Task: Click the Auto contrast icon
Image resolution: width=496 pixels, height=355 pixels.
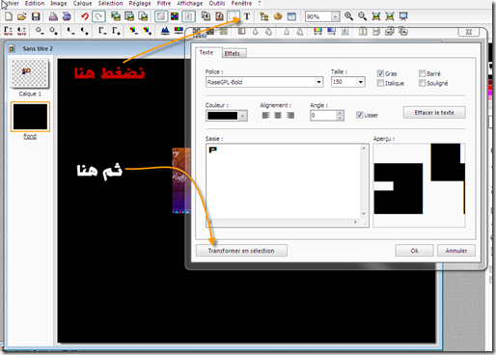Action: pyautogui.click(x=22, y=31)
